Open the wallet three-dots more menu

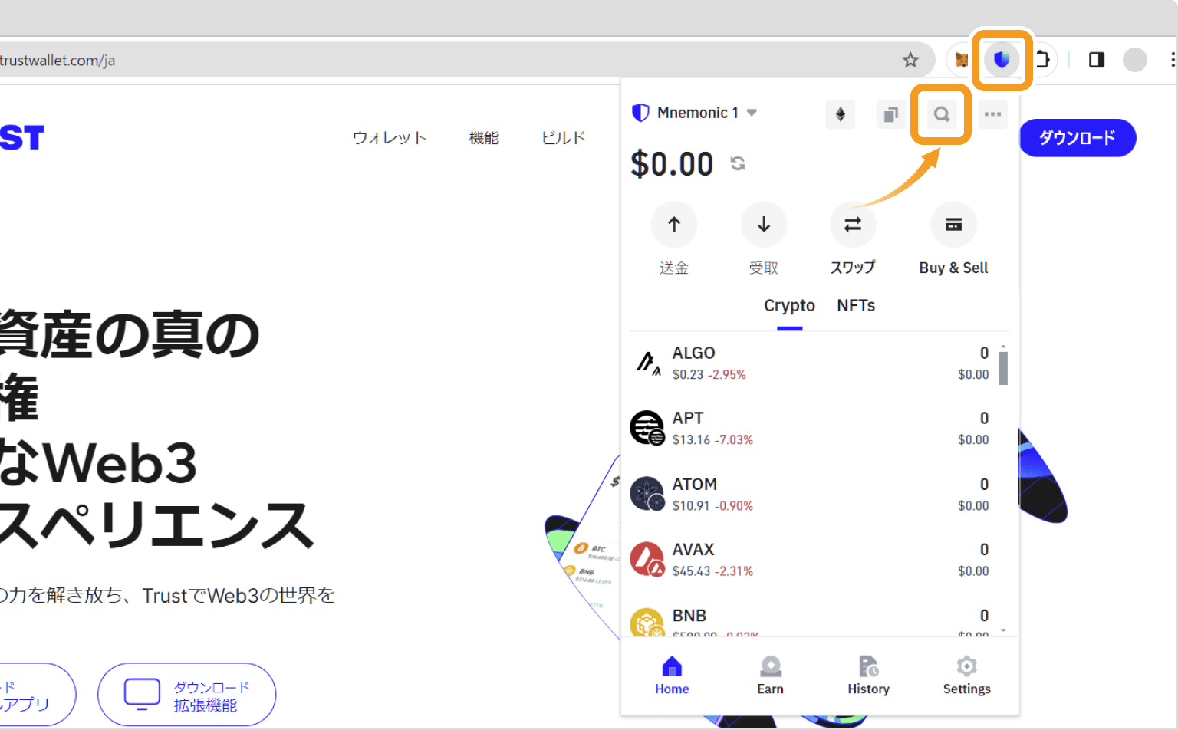[992, 114]
